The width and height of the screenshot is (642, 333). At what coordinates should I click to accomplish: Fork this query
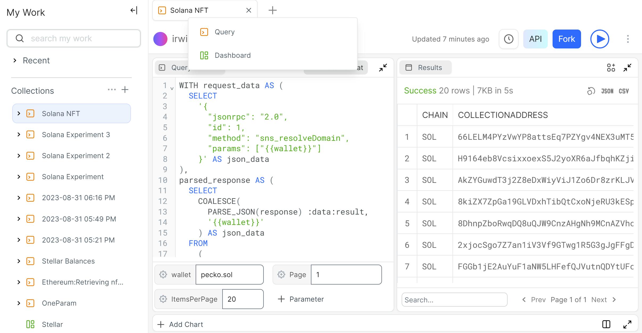(x=567, y=39)
